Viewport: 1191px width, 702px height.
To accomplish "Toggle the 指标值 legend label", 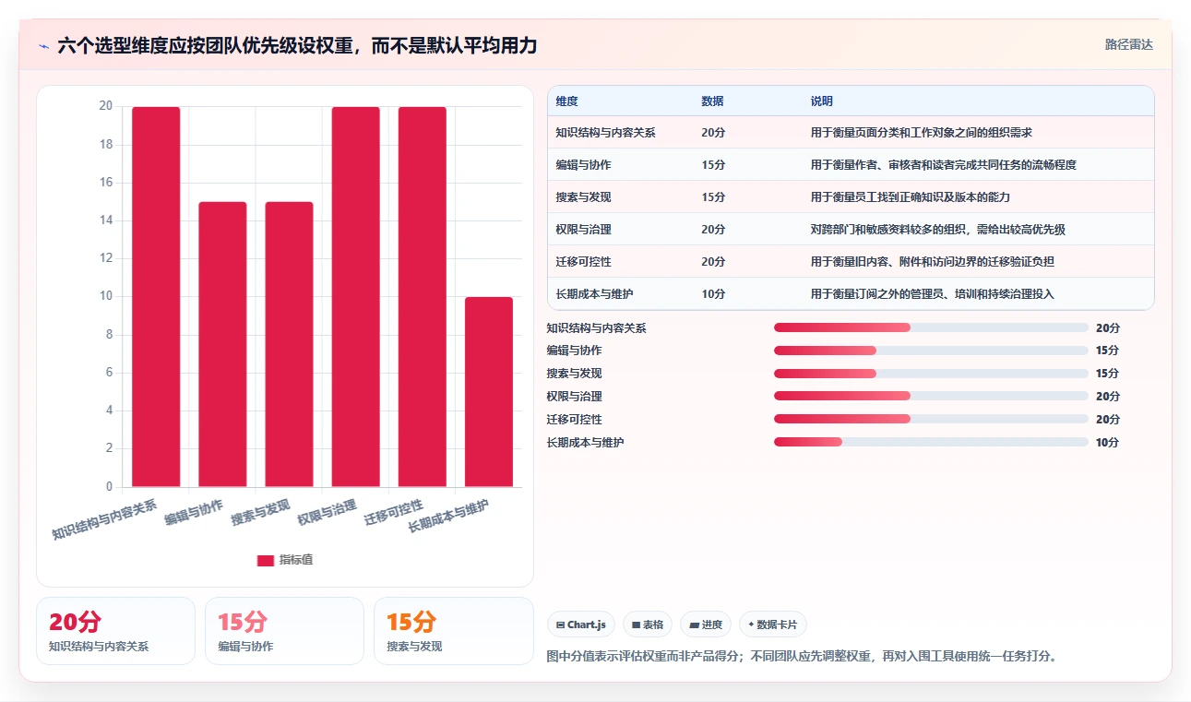I will (x=296, y=560).
